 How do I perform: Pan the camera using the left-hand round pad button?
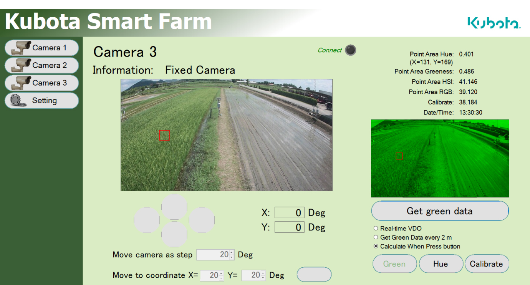coord(147,220)
